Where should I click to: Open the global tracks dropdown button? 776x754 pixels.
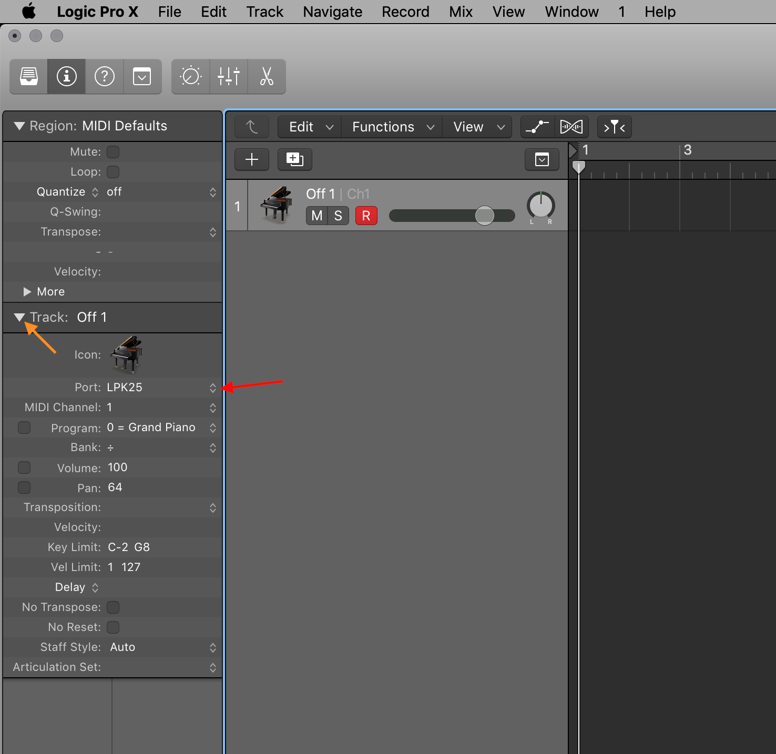tap(542, 159)
